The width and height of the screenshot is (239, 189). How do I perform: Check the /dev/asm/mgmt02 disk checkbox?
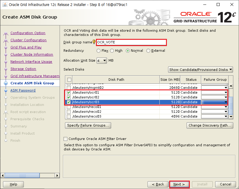click(69, 88)
